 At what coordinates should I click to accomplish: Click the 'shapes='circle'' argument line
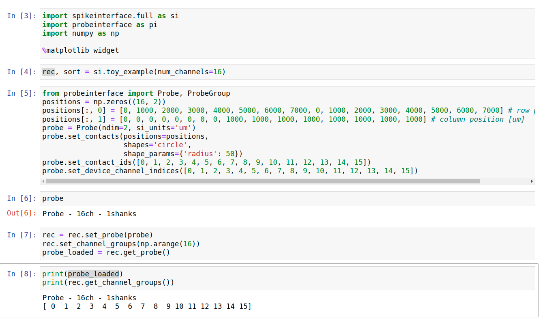157,145
